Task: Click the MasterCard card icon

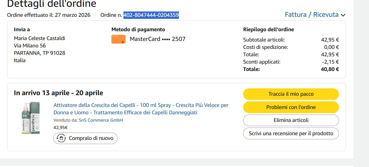Action: pos(118,39)
